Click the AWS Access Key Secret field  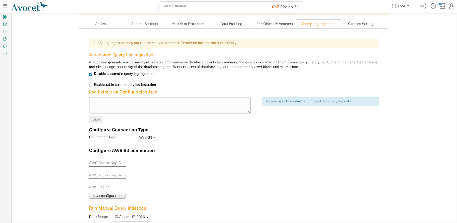[107, 175]
